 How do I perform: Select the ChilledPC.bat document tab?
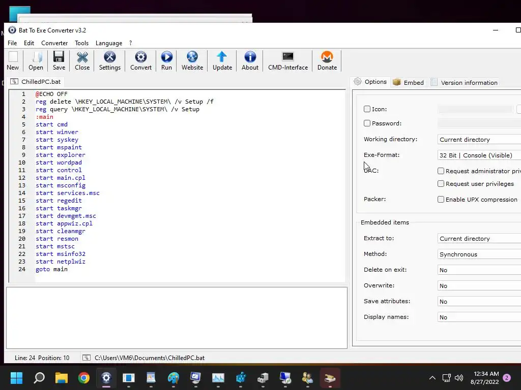36,82
